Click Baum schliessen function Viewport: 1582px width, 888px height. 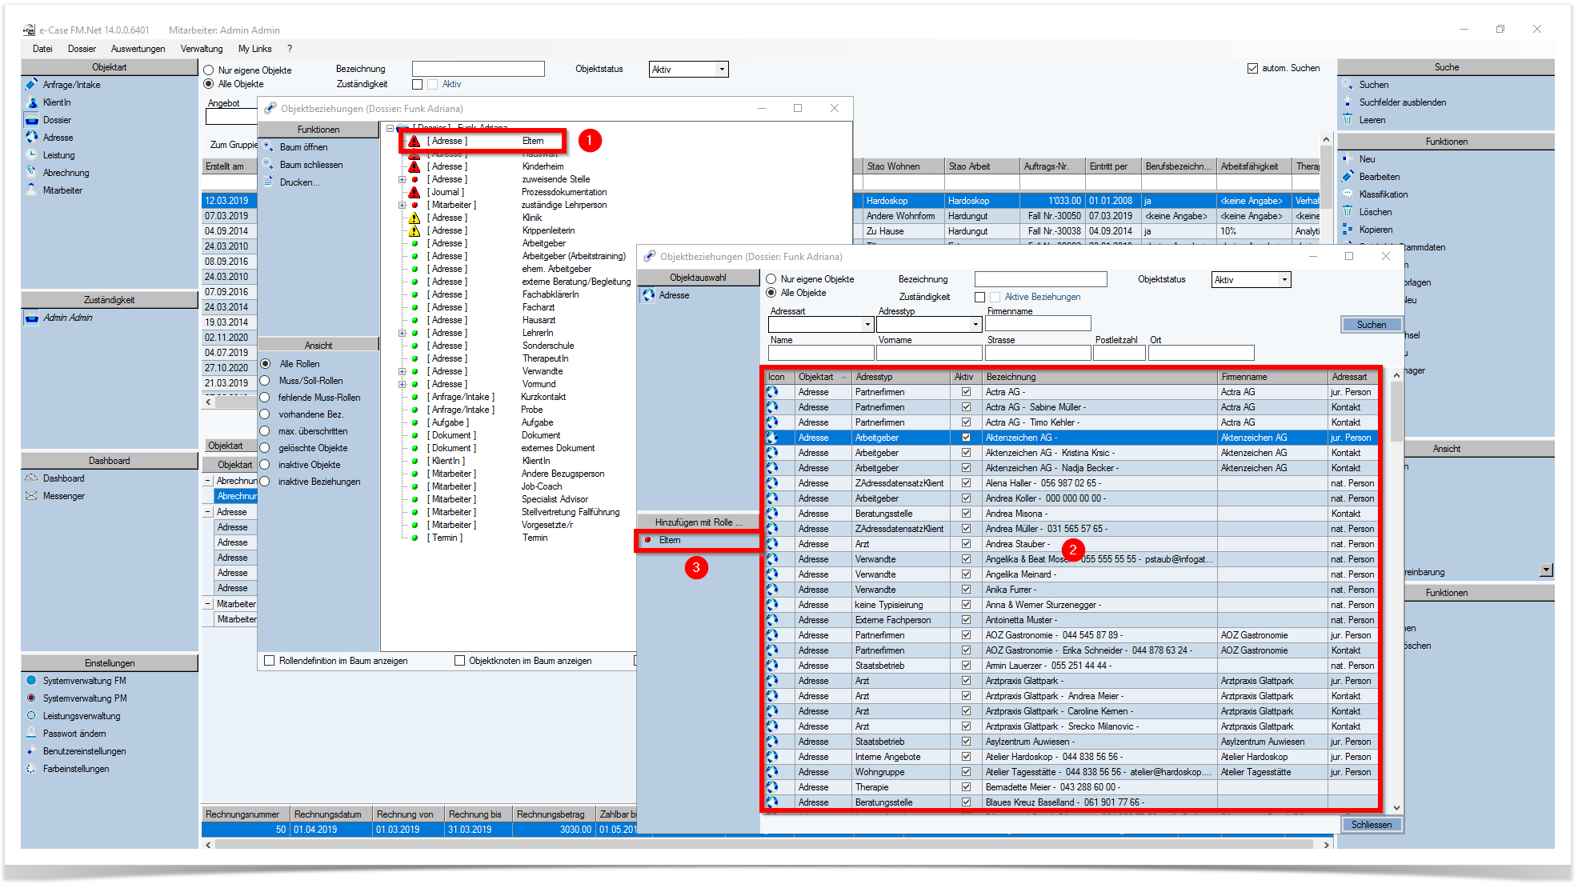310,165
